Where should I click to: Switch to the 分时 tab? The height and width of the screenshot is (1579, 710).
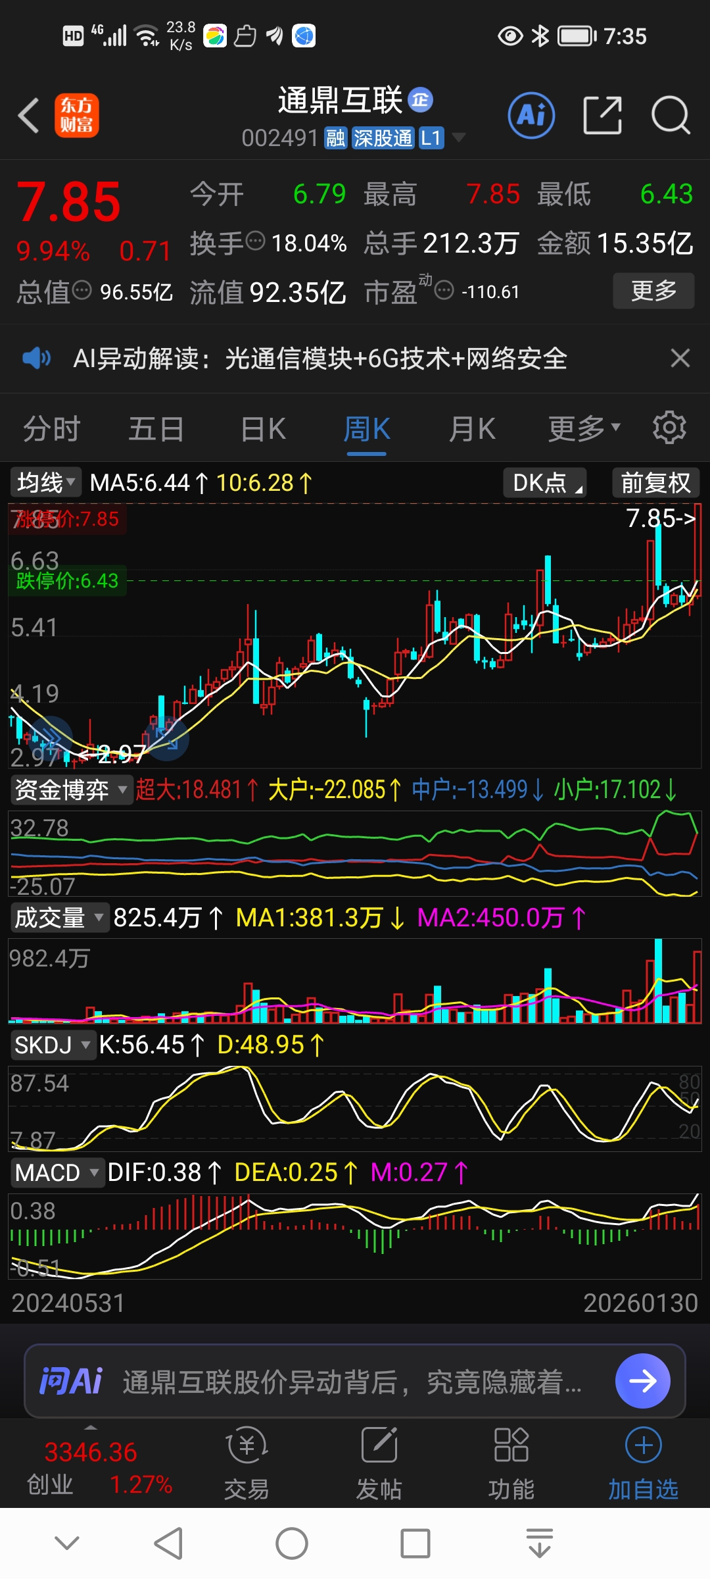pyautogui.click(x=51, y=429)
